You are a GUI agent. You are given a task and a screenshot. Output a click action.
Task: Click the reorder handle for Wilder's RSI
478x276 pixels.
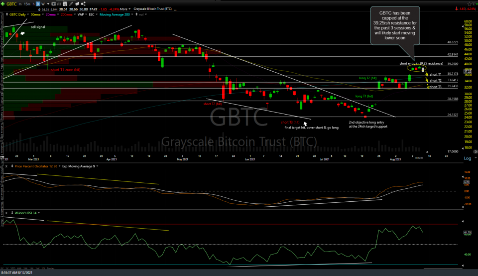click(x=12, y=213)
